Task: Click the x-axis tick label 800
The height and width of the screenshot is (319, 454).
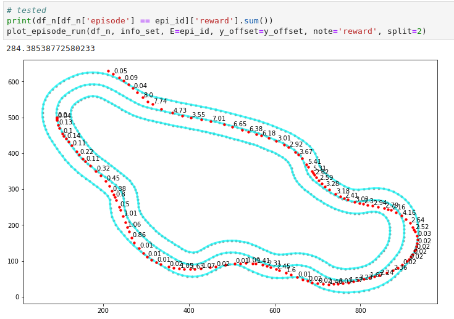Action: (x=361, y=310)
